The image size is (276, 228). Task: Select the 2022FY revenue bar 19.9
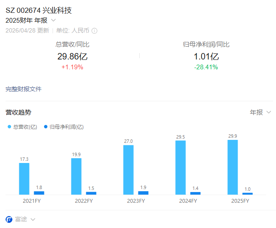click(76, 176)
